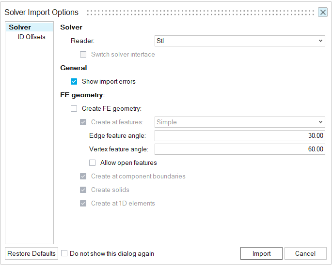The height and width of the screenshot is (265, 332).
Task: Open the ID Offsets section
Action: [32, 37]
